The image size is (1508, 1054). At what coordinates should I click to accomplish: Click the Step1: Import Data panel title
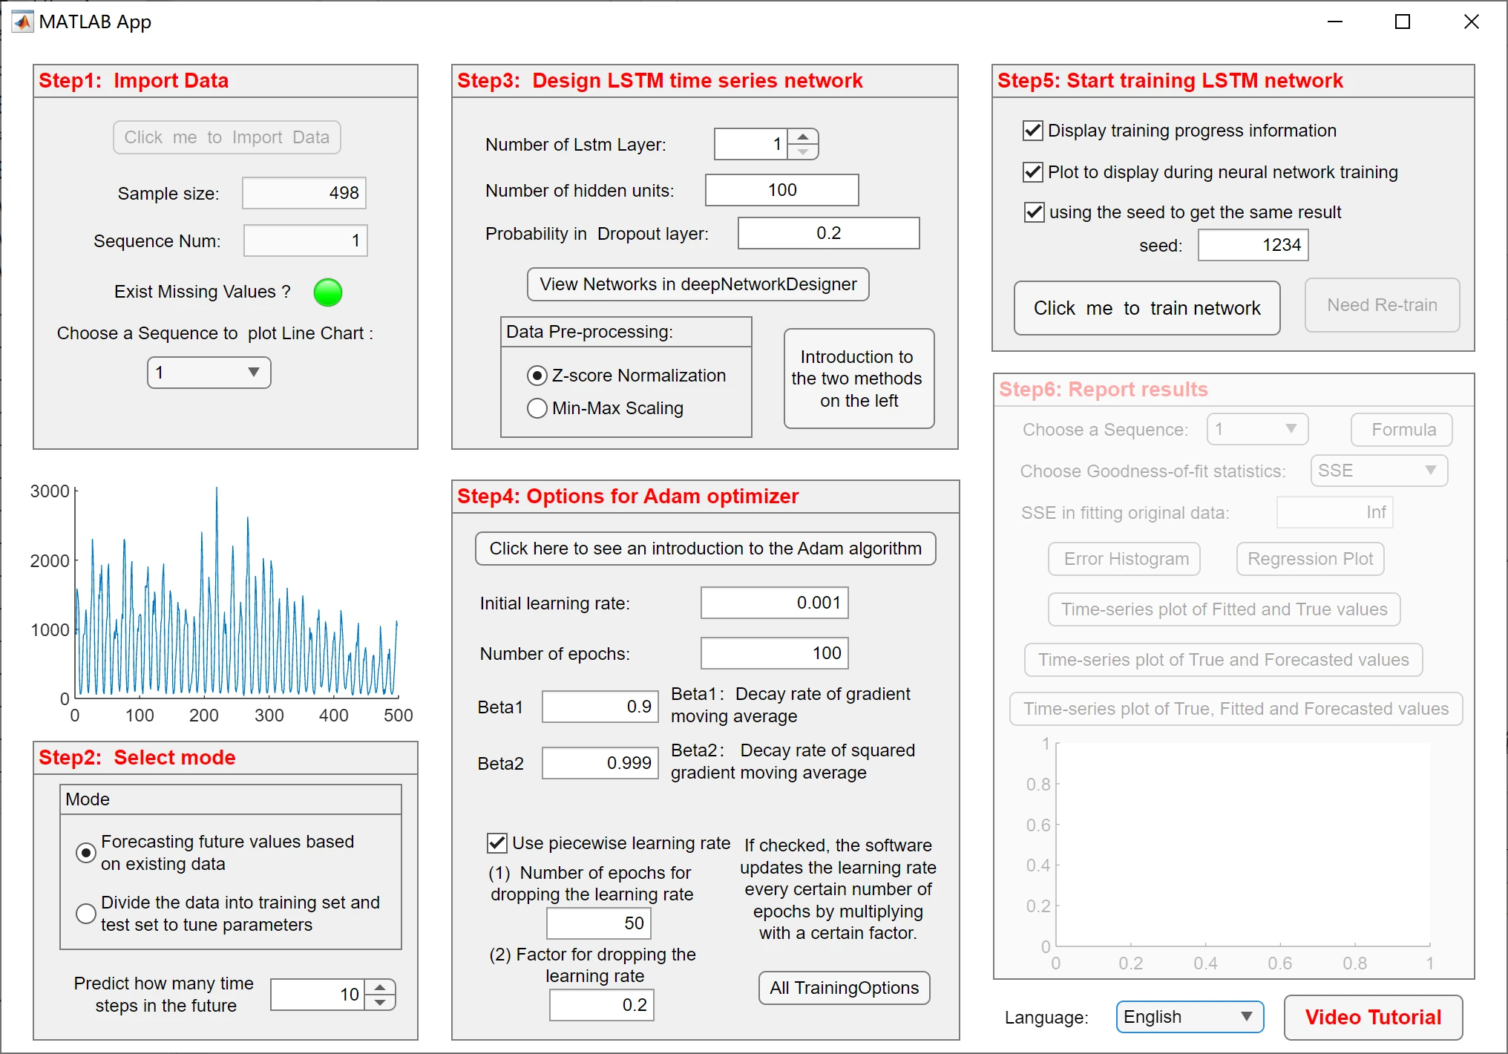click(134, 81)
